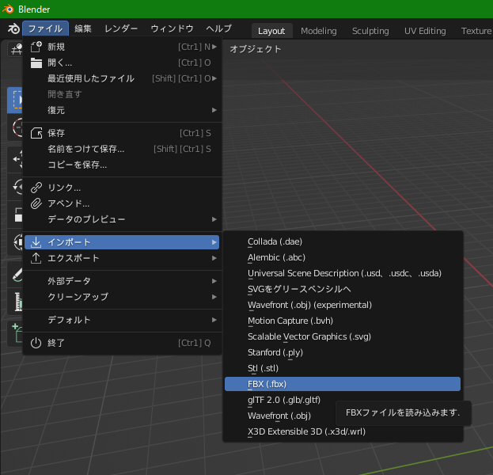Open the レンダー menu

coord(121,29)
